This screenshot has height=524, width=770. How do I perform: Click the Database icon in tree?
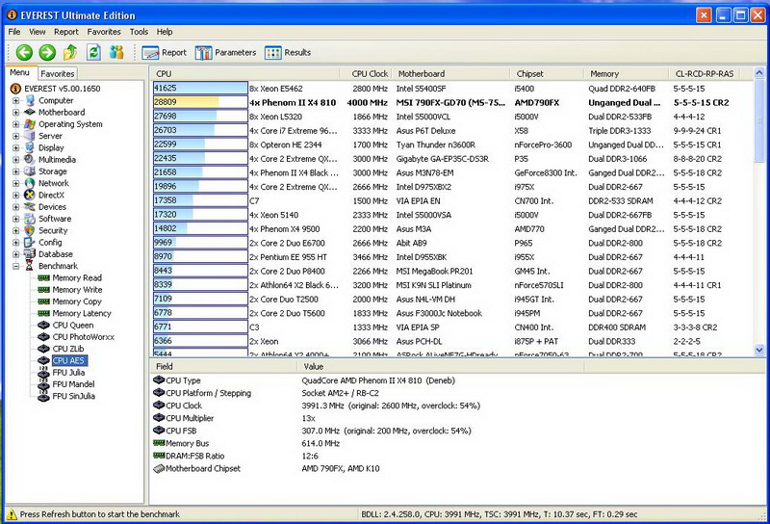[x=30, y=254]
